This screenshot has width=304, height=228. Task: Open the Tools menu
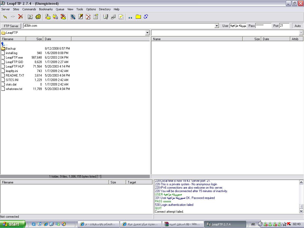(79, 9)
